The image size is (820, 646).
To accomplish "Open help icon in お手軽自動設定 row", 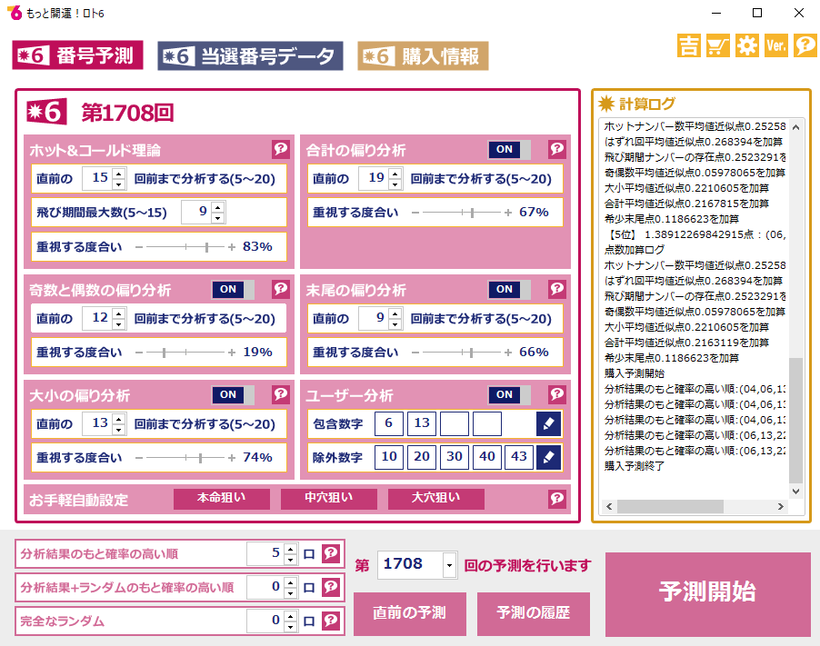I will coord(557,499).
